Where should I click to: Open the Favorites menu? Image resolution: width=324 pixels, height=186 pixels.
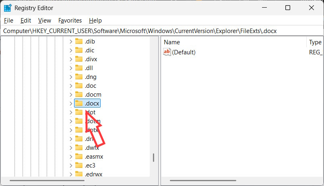pos(70,21)
